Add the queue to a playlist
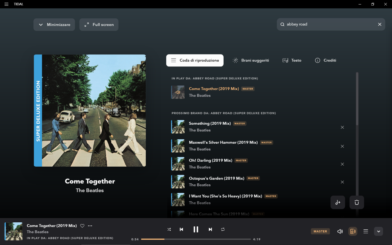The width and height of the screenshot is (392, 245). coord(338,202)
